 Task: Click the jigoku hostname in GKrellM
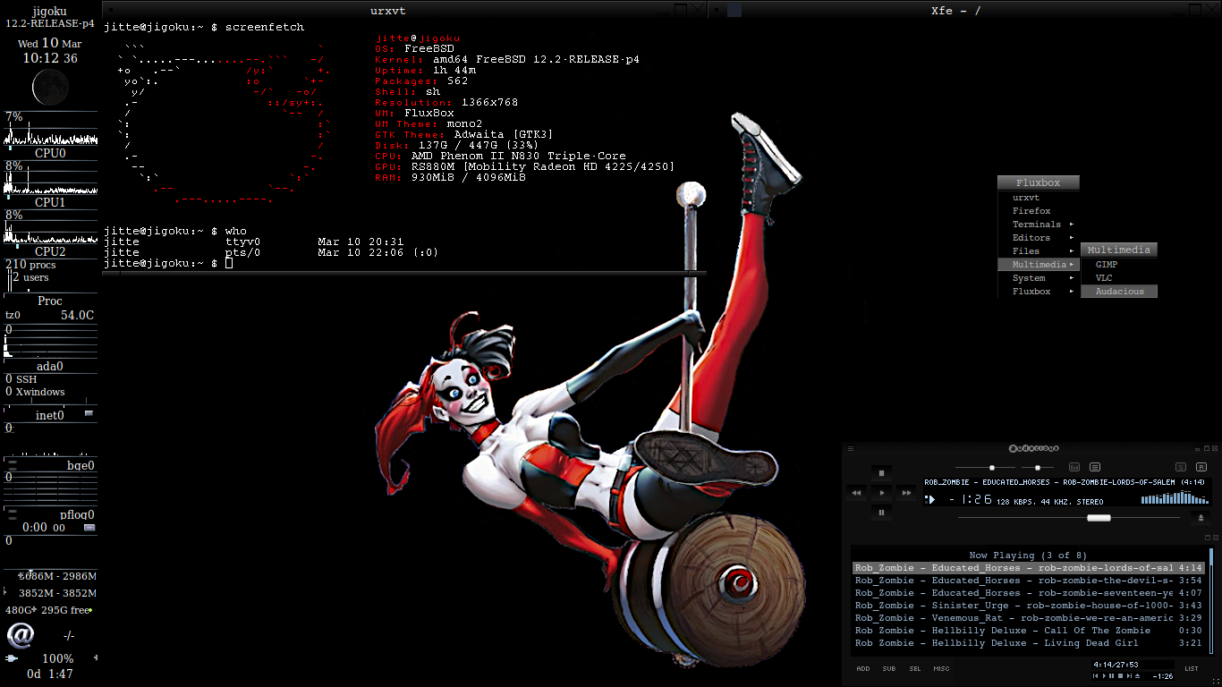click(50, 11)
